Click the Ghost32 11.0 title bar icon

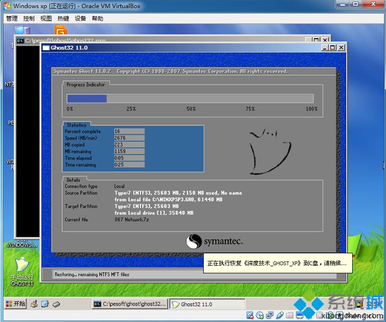pos(46,47)
